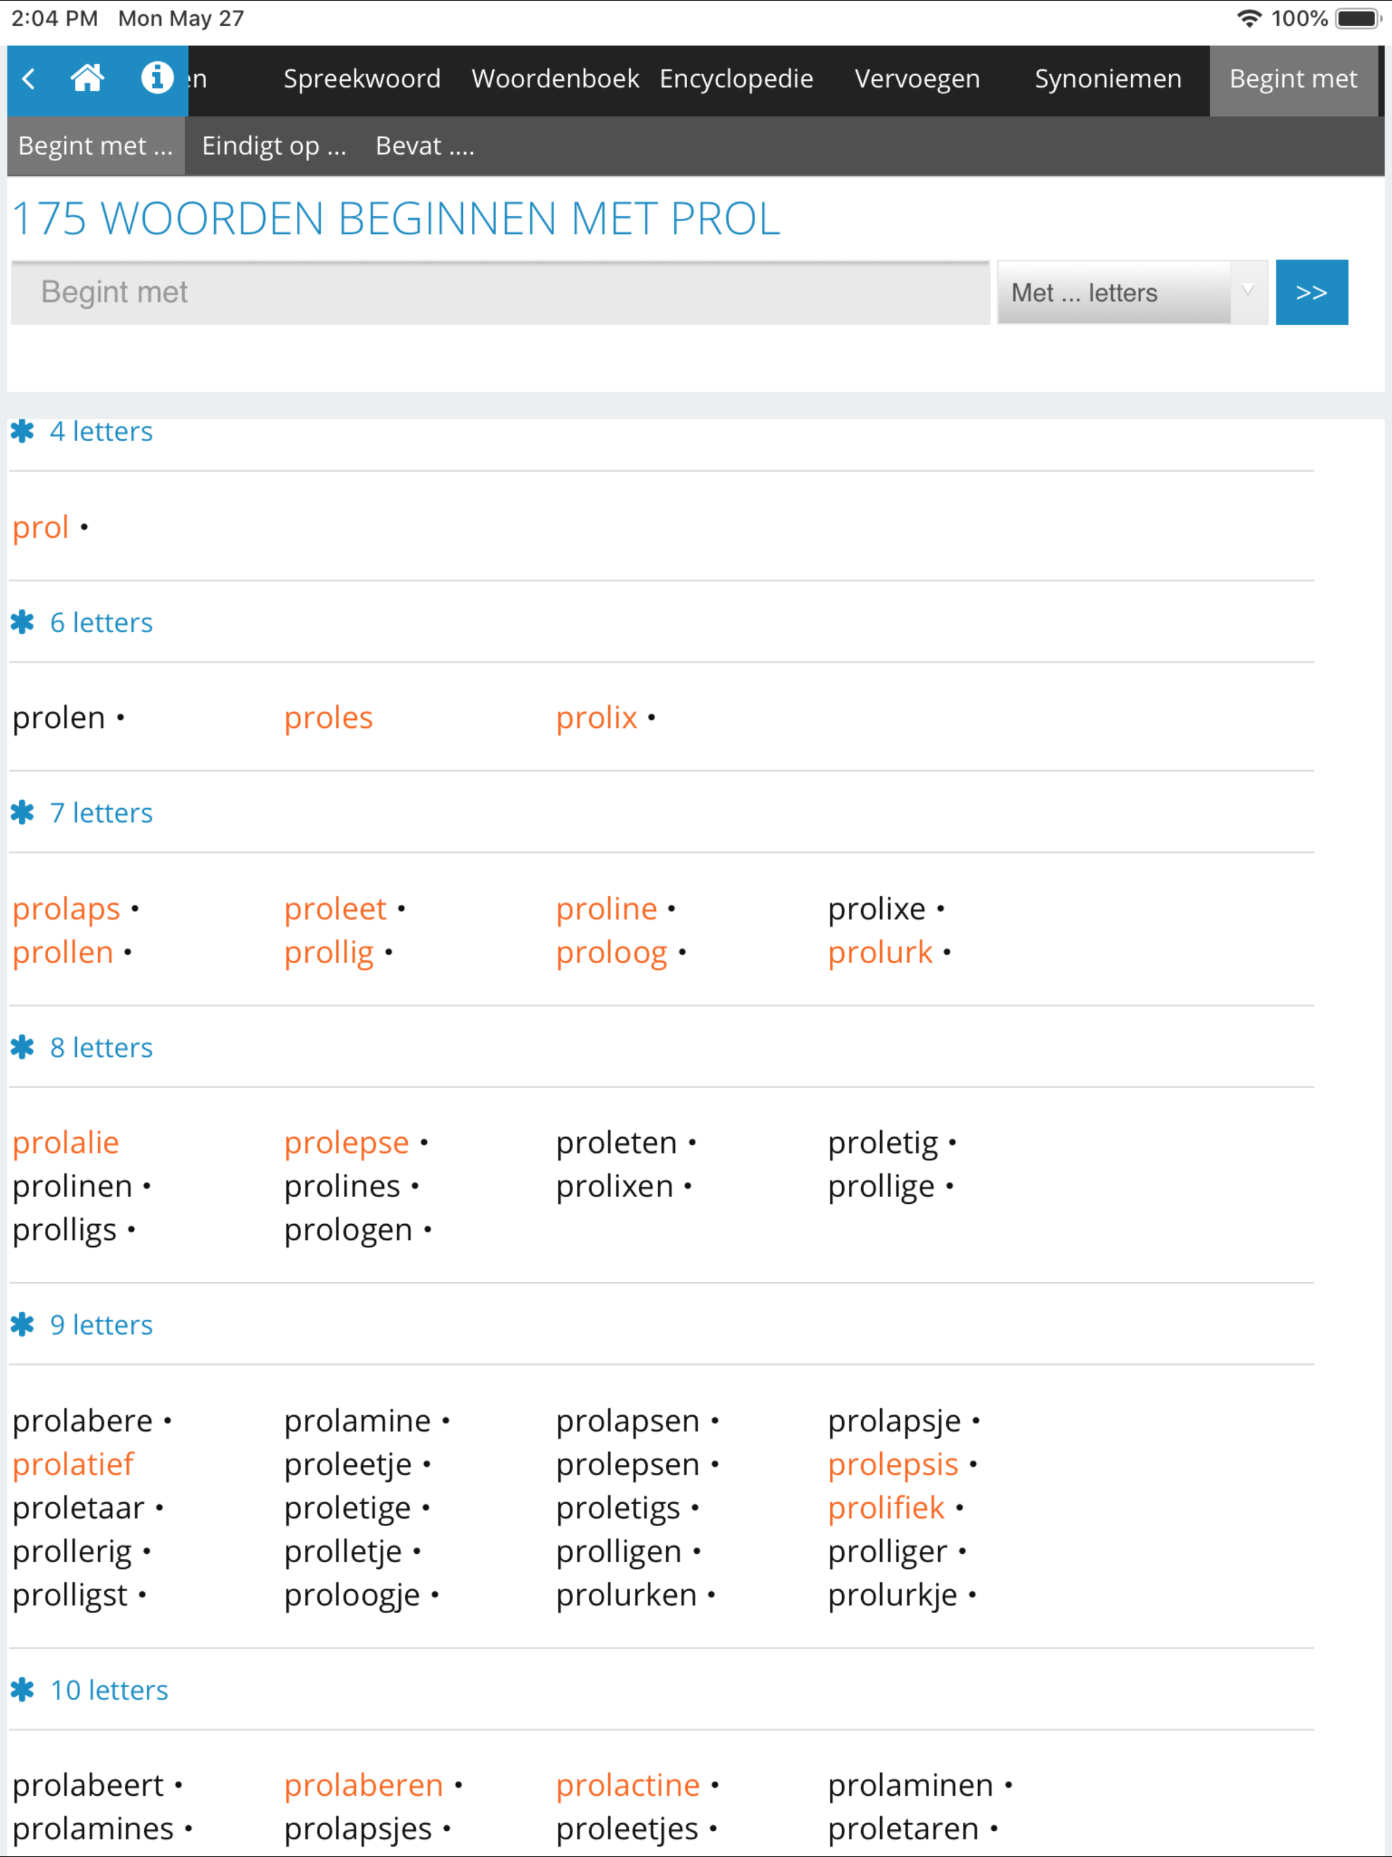Viewport: 1392px width, 1857px height.
Task: Check Wi-Fi status icon
Action: pos(1249,18)
